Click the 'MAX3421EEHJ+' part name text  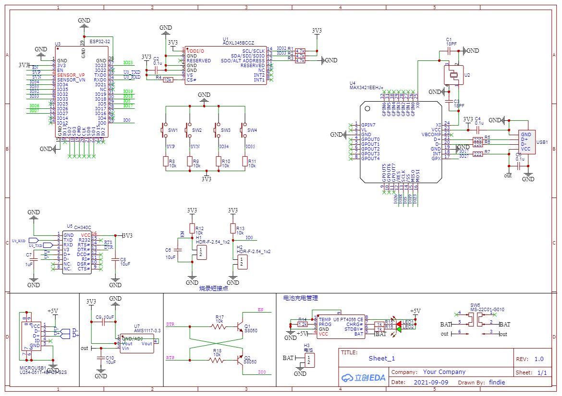pos(367,88)
